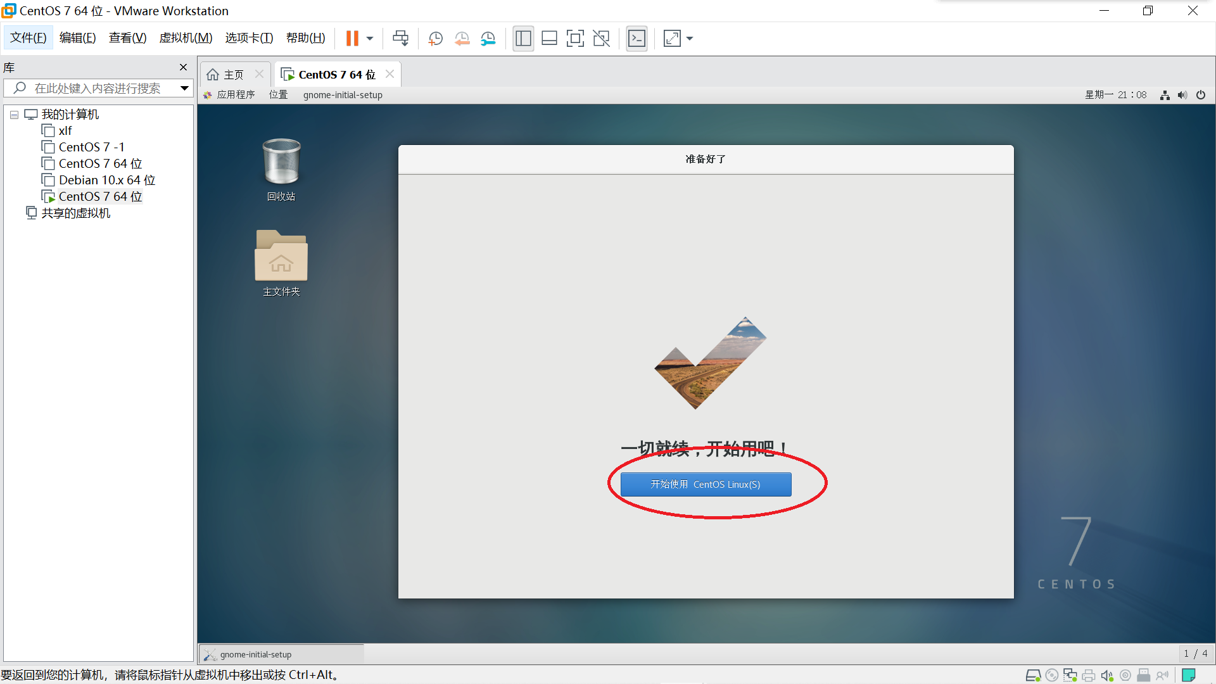This screenshot has width=1216, height=684.
Task: Toggle the library sidebar panel
Action: (x=523, y=39)
